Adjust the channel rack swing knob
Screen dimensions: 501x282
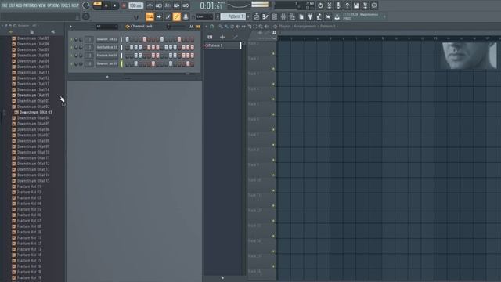[x=169, y=27]
